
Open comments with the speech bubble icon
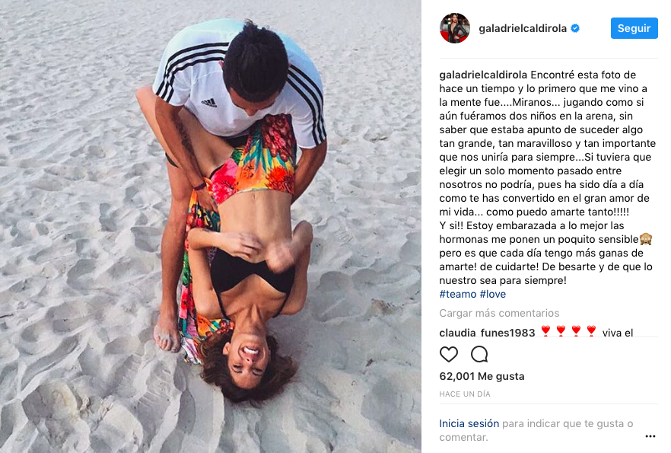coord(479,355)
